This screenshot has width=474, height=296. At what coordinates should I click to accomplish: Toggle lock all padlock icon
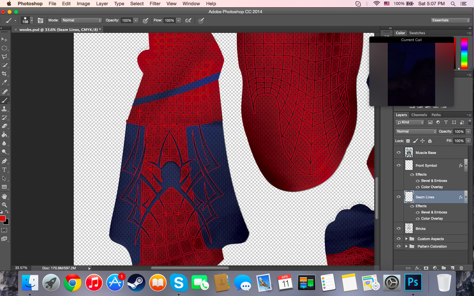[430, 141]
